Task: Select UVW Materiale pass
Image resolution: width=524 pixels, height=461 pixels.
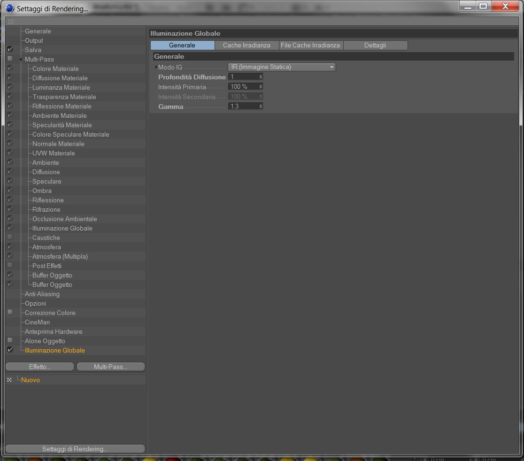Action: [x=54, y=153]
